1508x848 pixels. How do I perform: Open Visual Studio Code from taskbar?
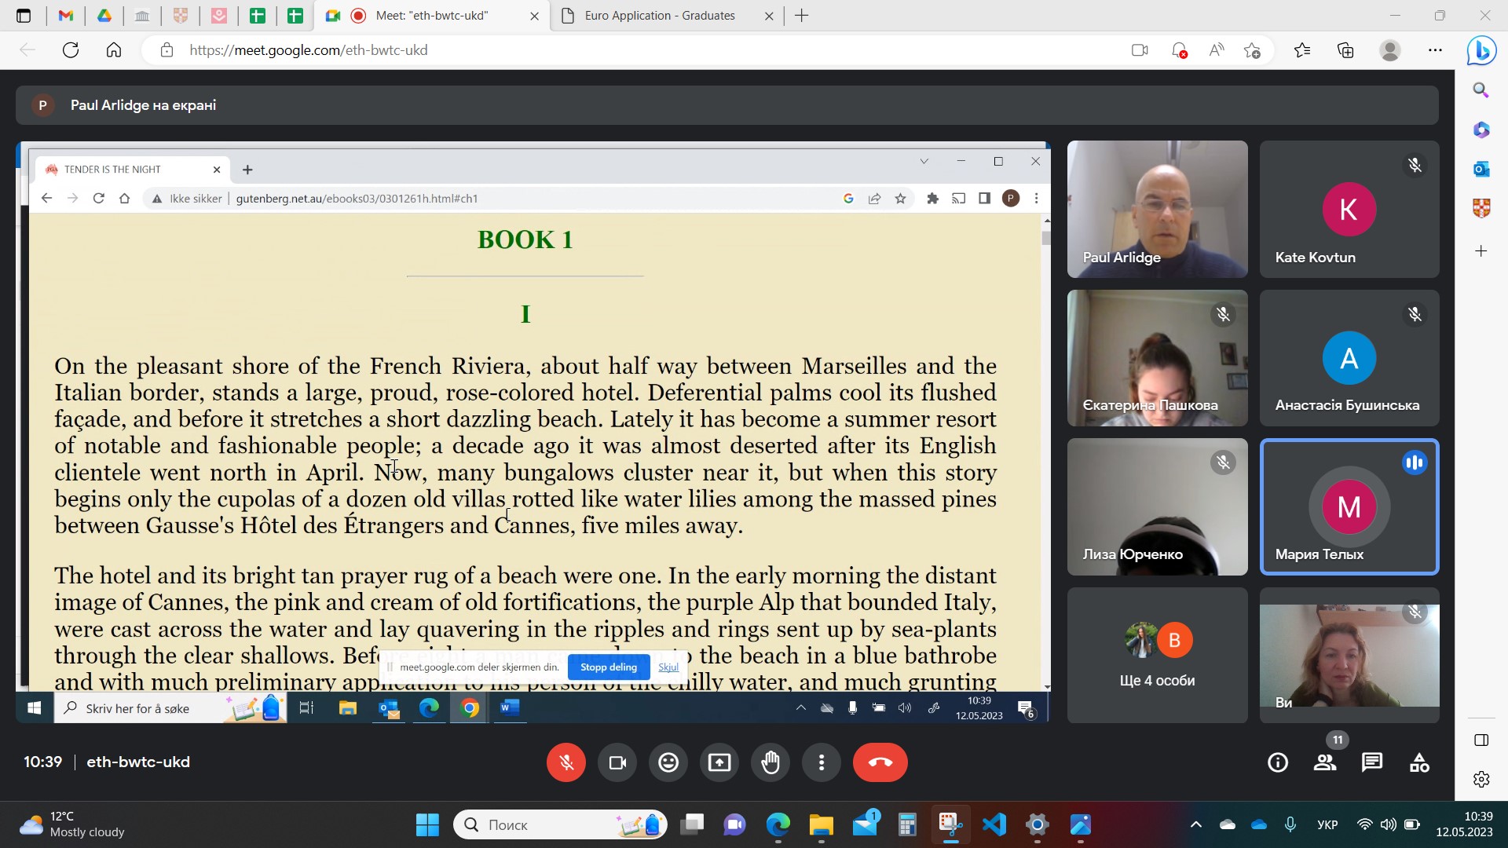point(994,825)
